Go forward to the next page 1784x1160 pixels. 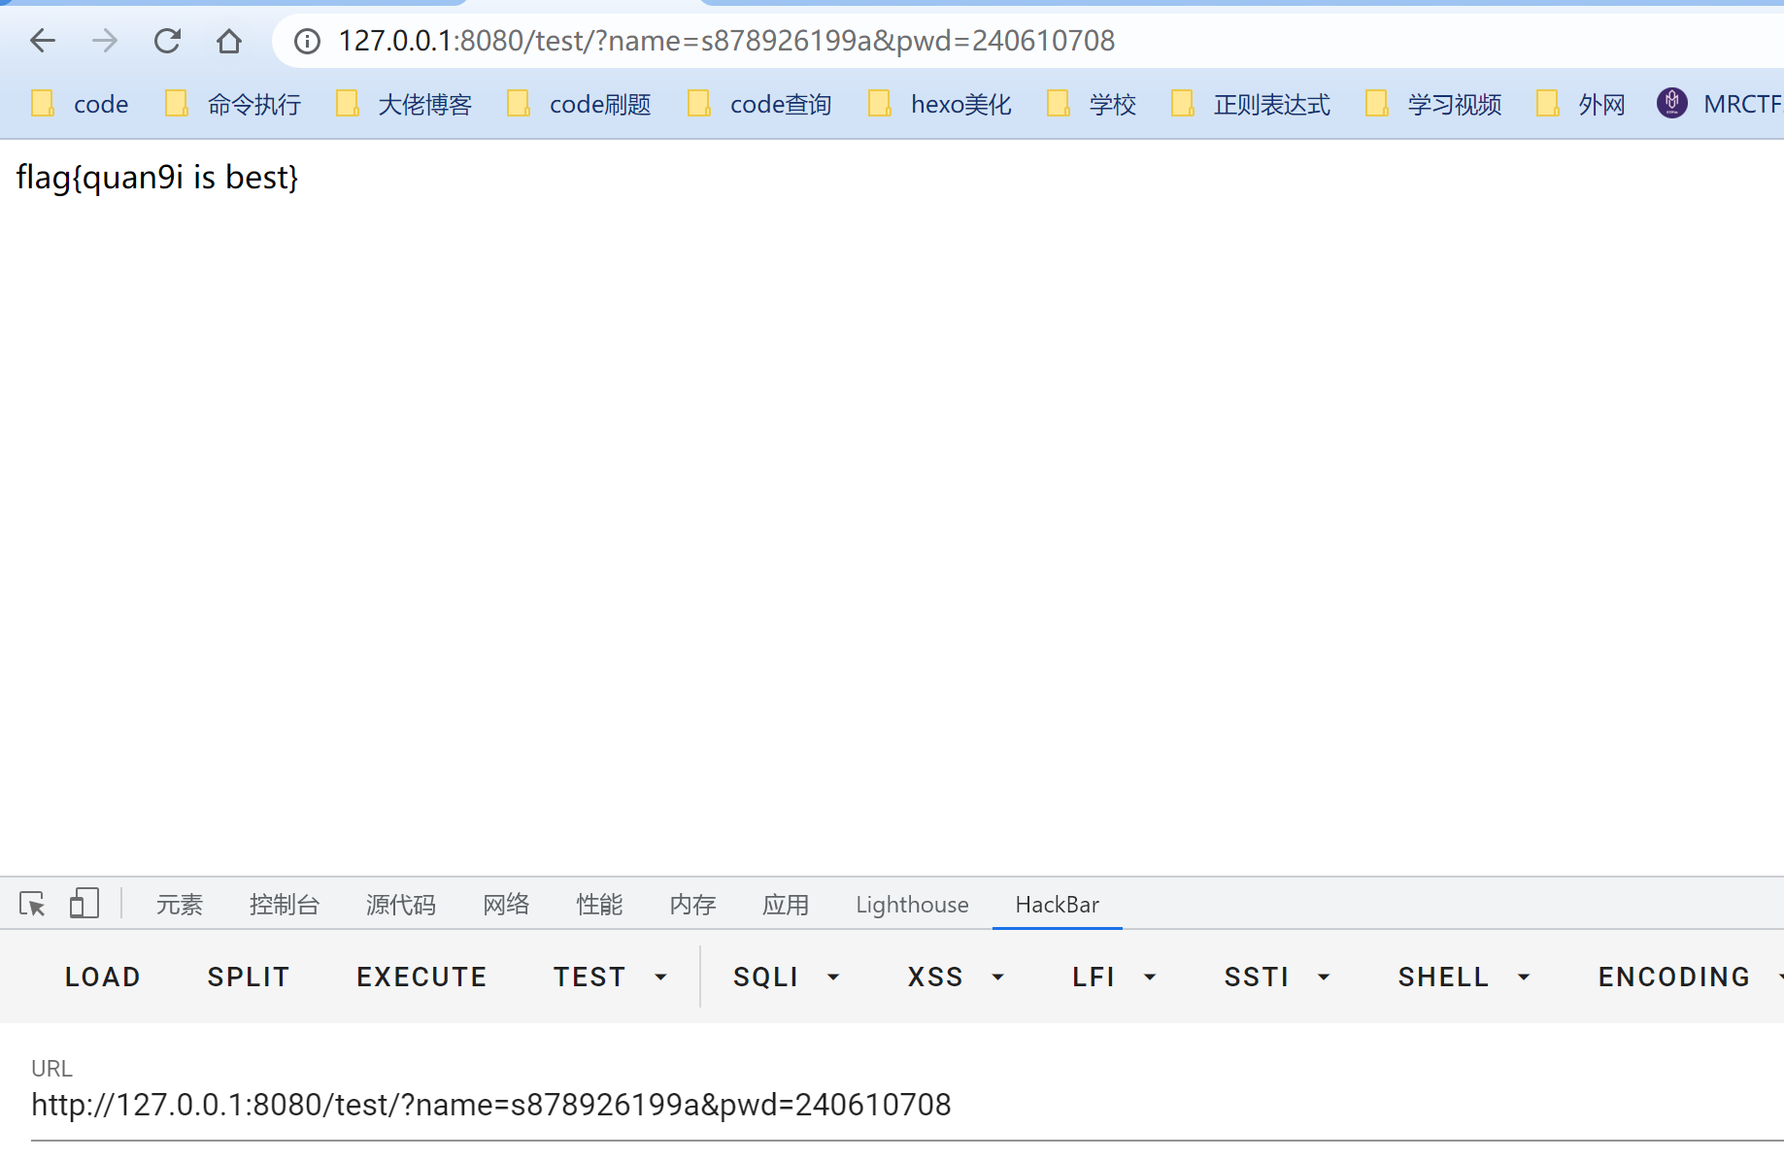point(105,41)
